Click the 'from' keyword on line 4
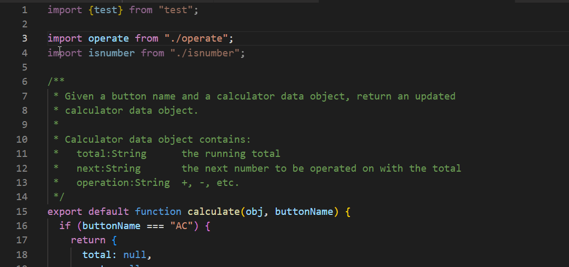Image resolution: width=569 pixels, height=267 pixels. 153,53
